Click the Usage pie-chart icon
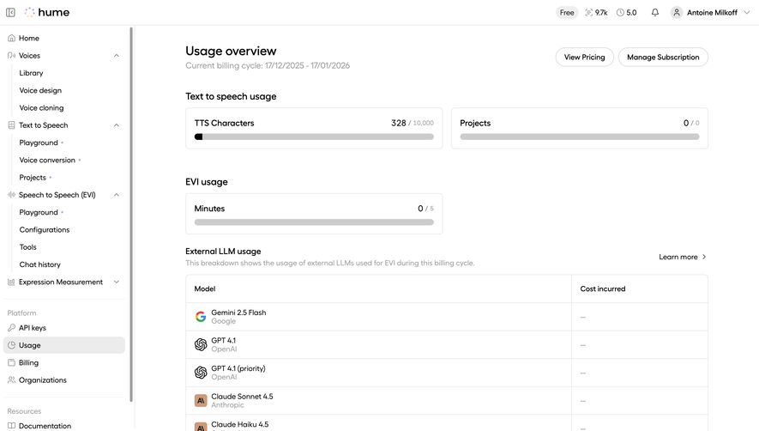Screen dimensions: 759x431 (12, 345)
